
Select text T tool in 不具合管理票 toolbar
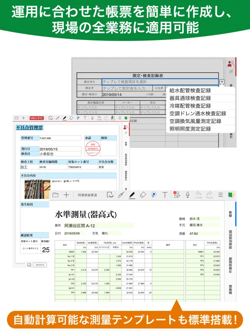point(85,118)
